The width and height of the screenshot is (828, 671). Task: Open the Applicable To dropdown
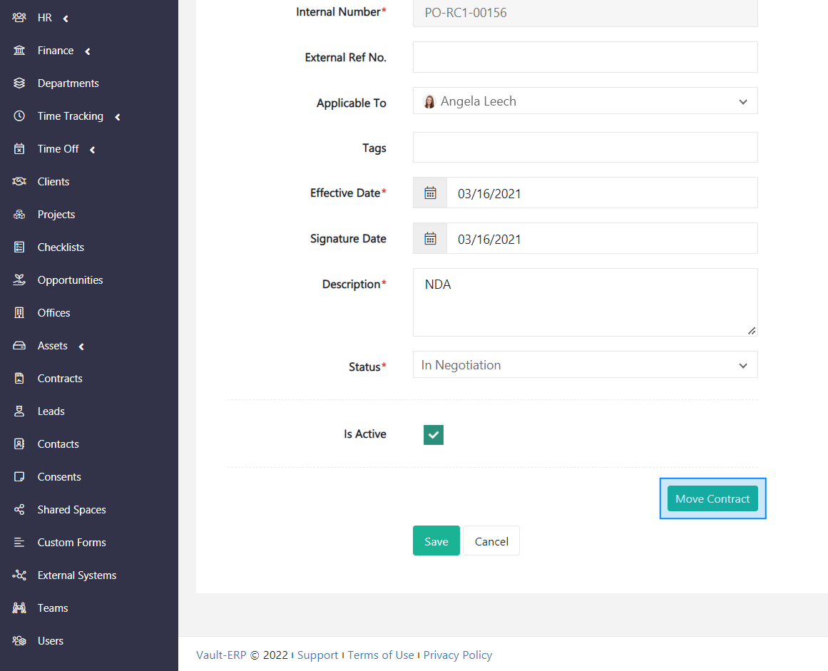coord(585,101)
